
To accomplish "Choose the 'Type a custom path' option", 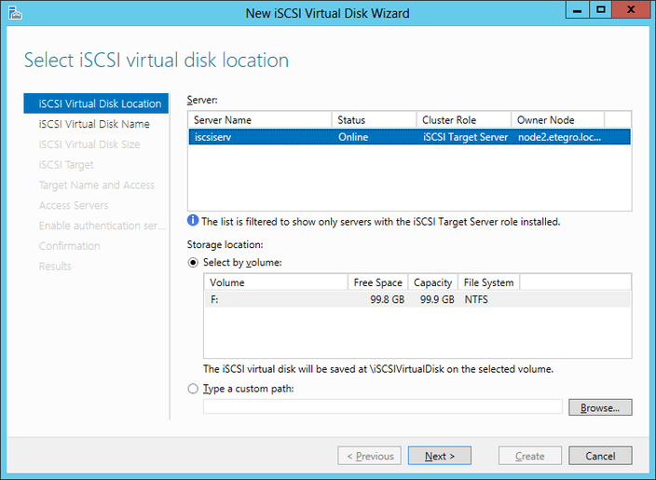I will pyautogui.click(x=194, y=389).
